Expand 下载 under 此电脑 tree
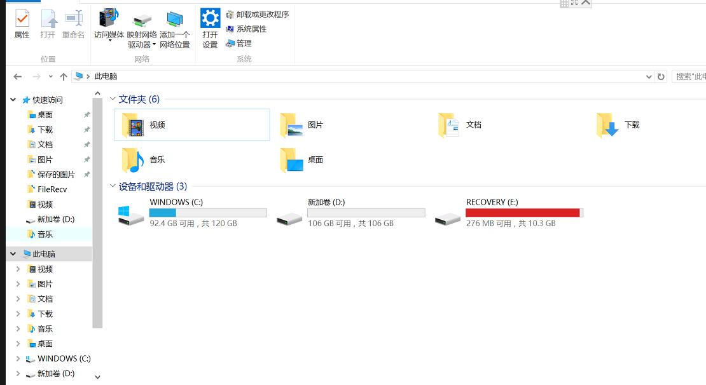The image size is (706, 385). click(18, 313)
